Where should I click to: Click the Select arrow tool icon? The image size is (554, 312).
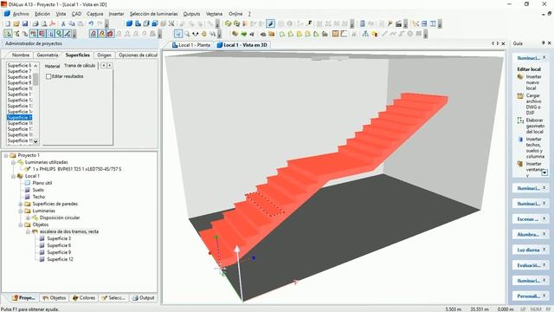point(178,34)
